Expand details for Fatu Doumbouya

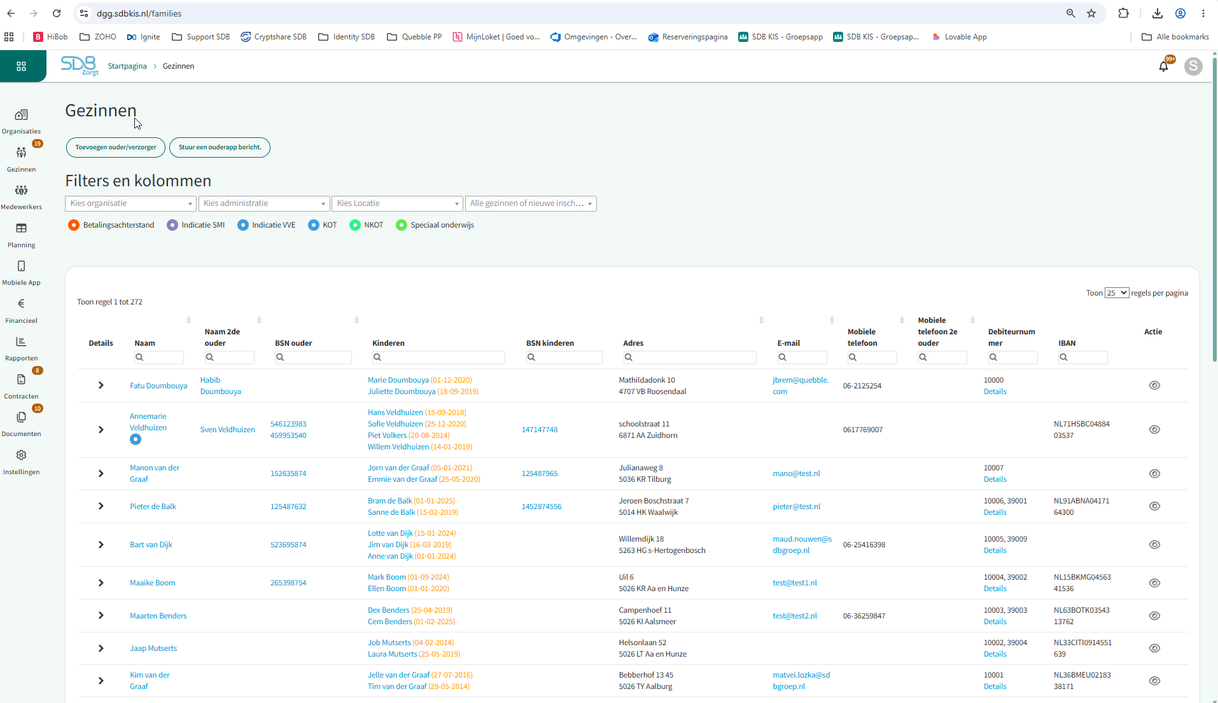click(101, 385)
